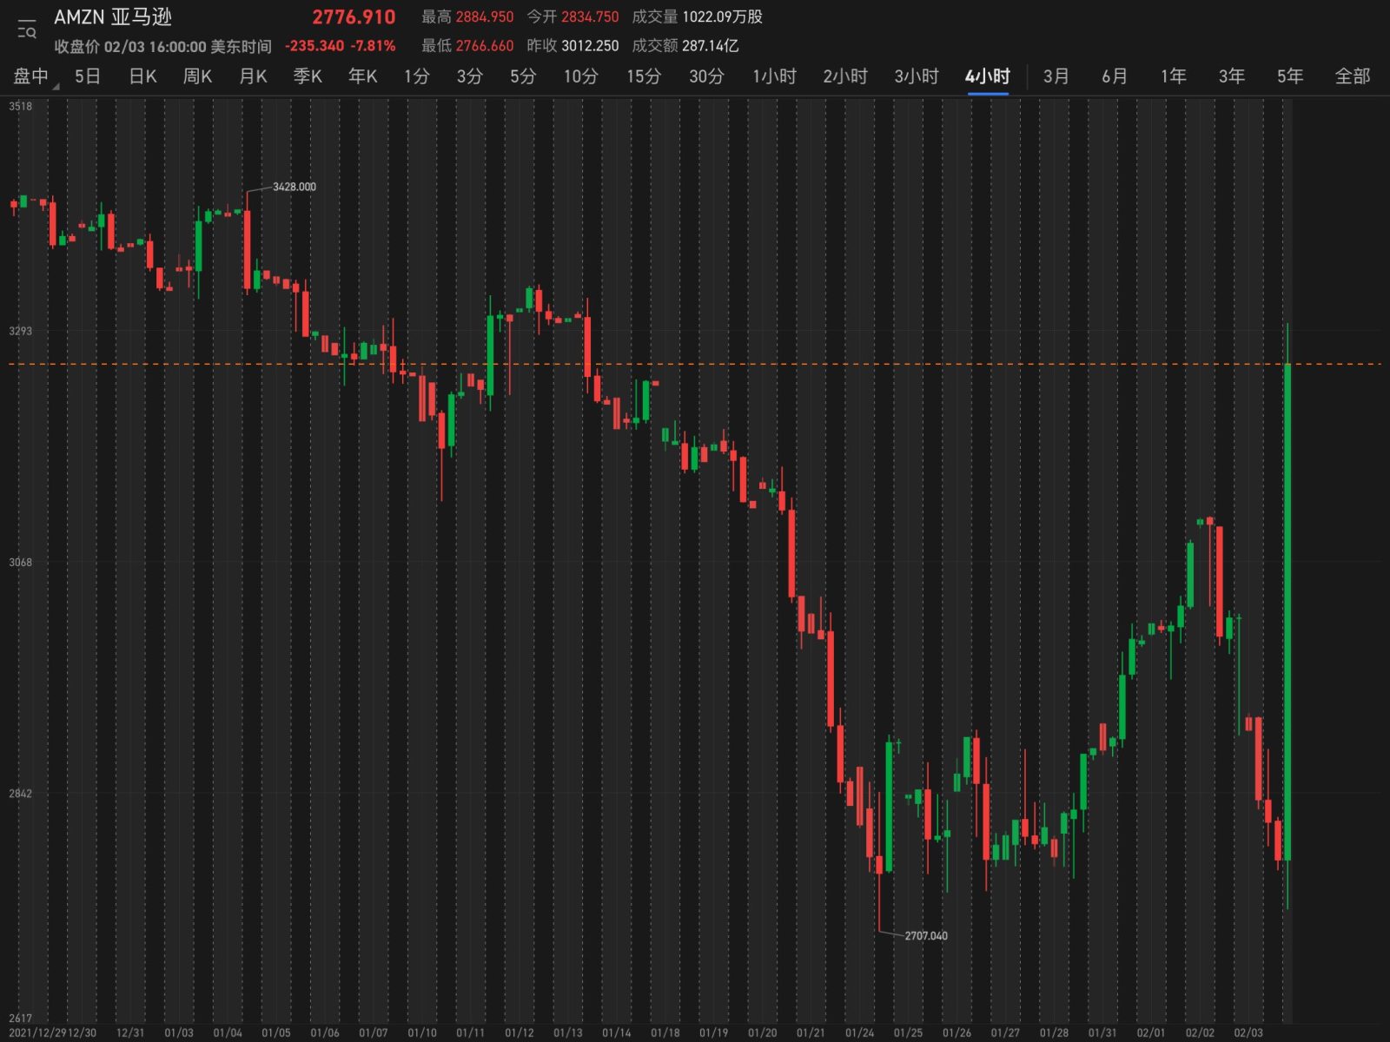The width and height of the screenshot is (1390, 1042).
Task: Switch to the 季K chart tab
Action: tap(308, 76)
